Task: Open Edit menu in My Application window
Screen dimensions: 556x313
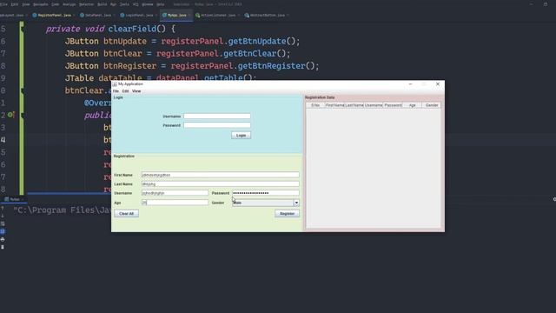Action: click(x=125, y=91)
